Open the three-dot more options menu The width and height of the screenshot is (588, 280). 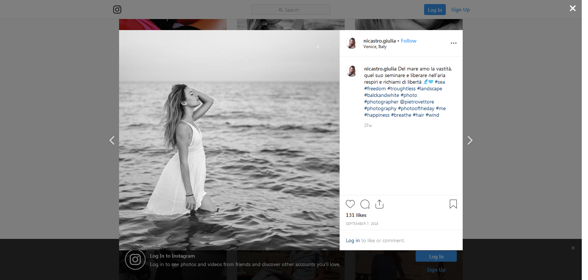453,43
